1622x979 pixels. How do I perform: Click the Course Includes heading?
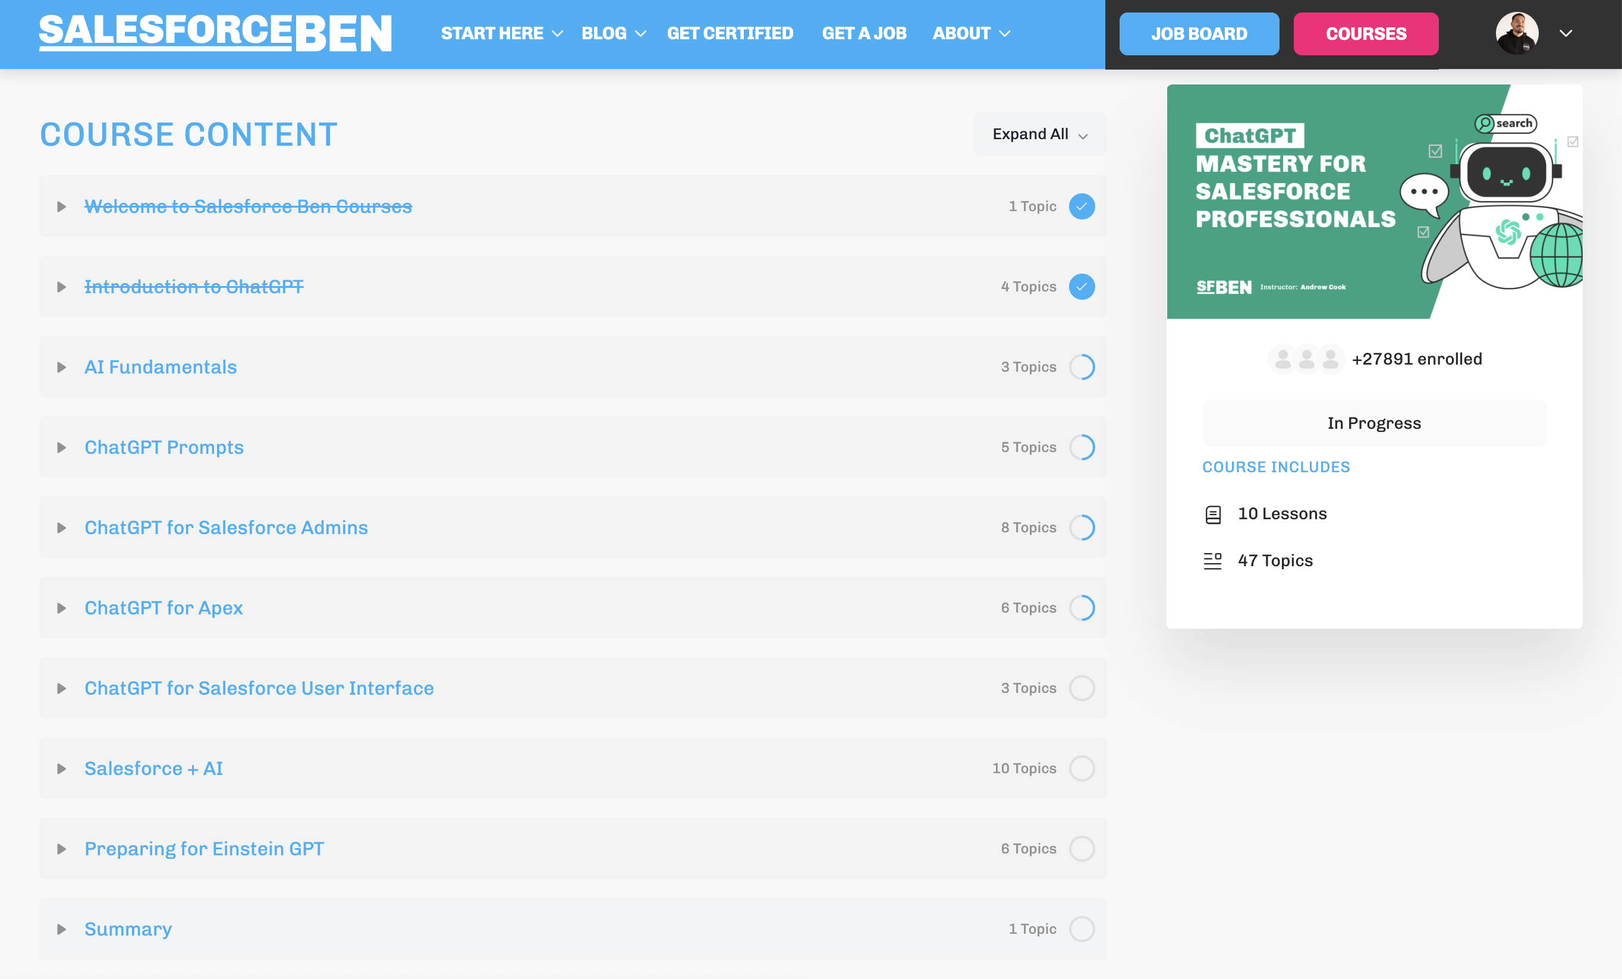pos(1276,467)
